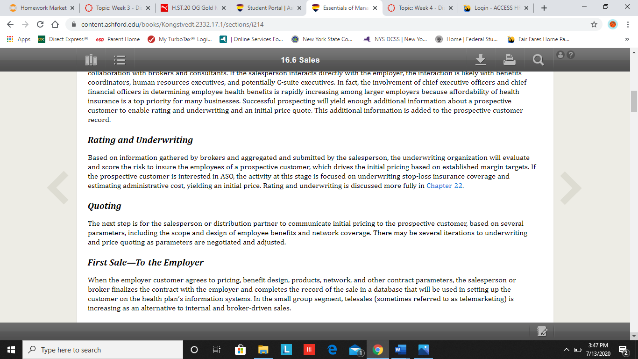Open Word from the Windows taskbar
Screen dimensions: 638x359
[400, 350]
